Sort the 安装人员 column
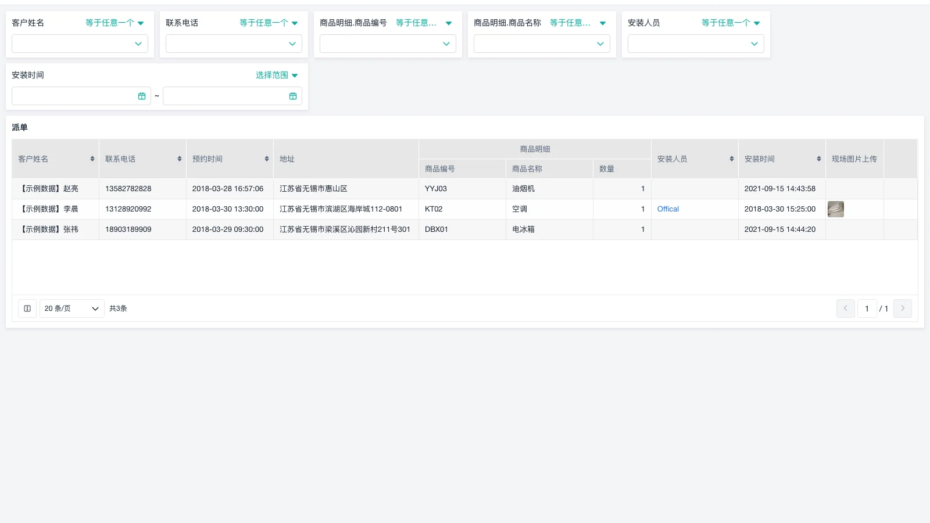Screen dimensions: 930x523 click(731, 158)
